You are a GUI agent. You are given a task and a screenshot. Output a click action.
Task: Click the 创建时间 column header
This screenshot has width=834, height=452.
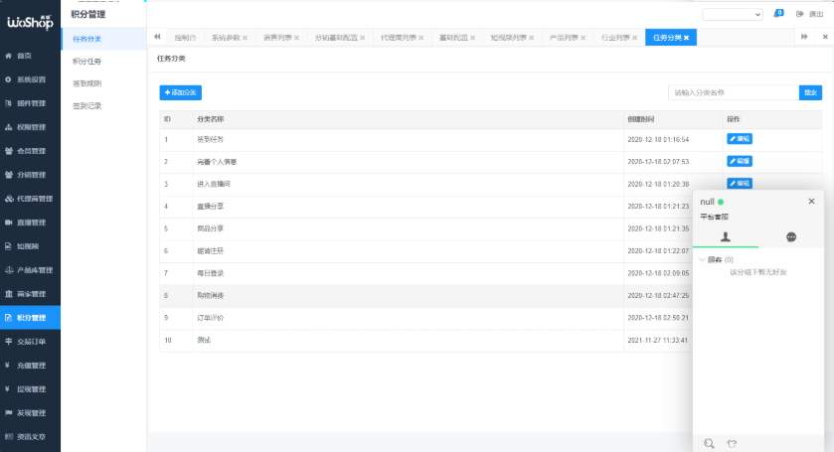640,119
